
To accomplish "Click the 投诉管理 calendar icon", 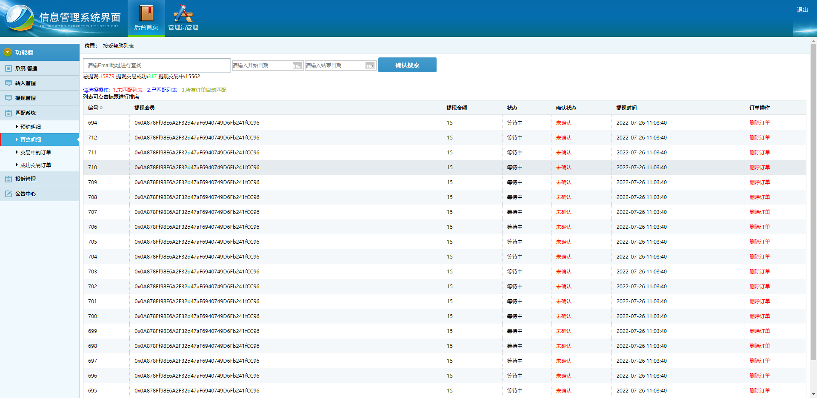I will click(x=9, y=179).
